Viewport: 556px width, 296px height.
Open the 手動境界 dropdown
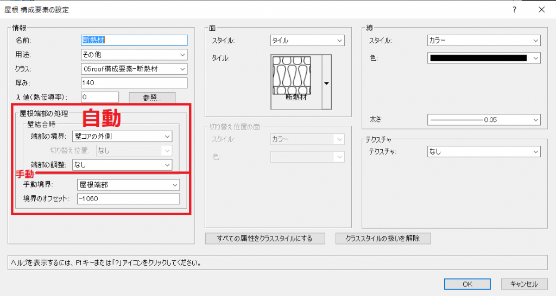pos(128,185)
